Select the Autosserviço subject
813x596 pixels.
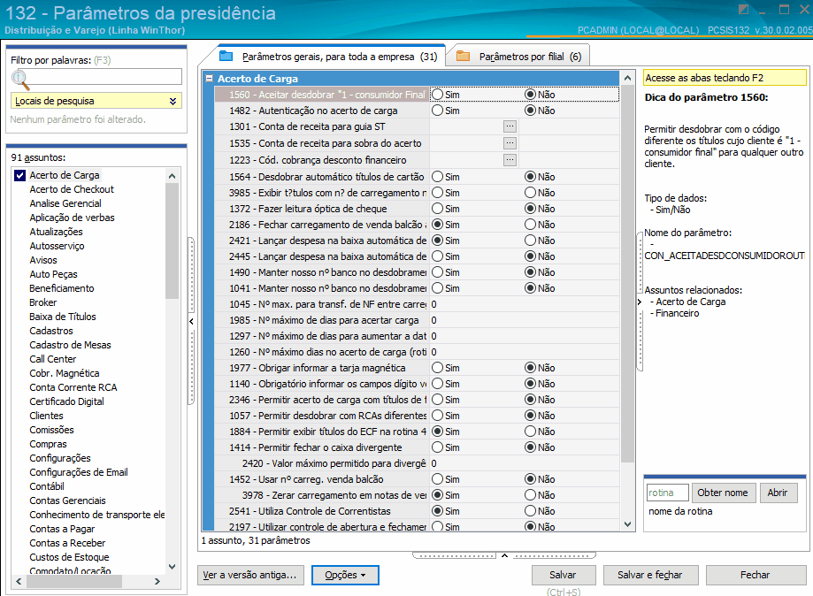pos(57,246)
